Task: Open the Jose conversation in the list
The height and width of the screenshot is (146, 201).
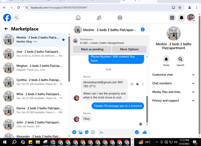Action: pyautogui.click(x=34, y=54)
